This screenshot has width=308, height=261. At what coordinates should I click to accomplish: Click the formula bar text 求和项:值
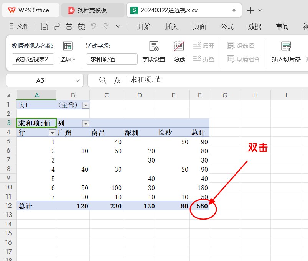pos(146,80)
